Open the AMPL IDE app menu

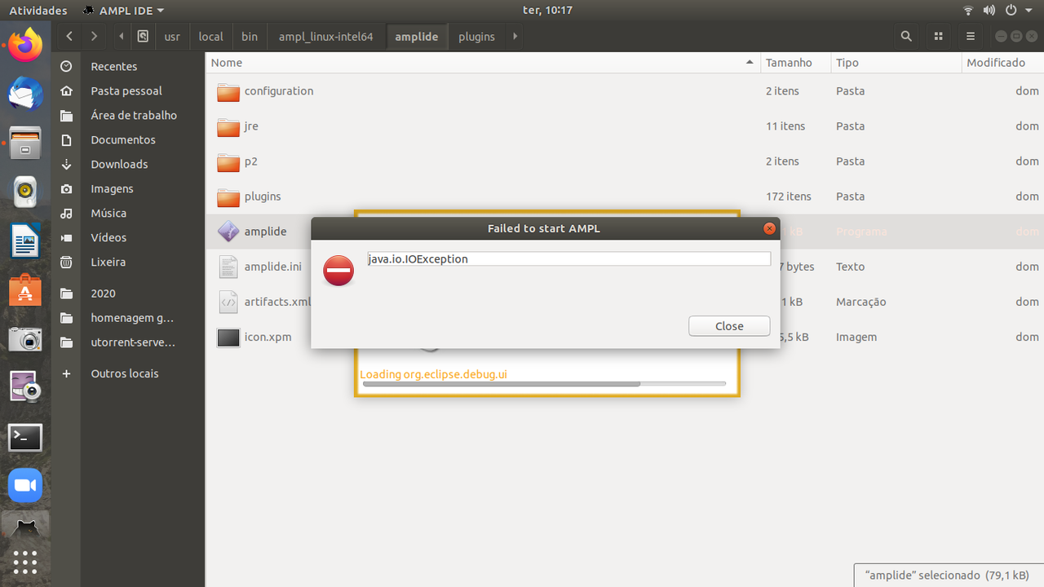(x=123, y=11)
